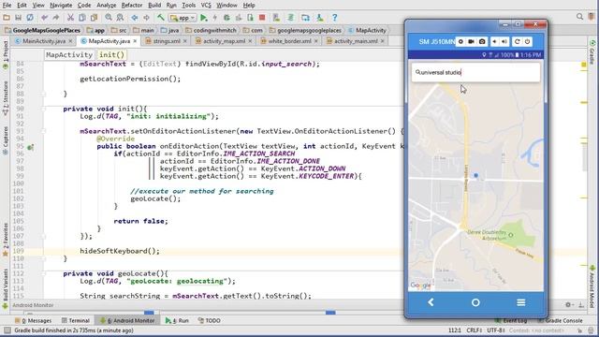Screen dimensions: 599x337
Task: Open Help question mark icon
Action: point(335,18)
